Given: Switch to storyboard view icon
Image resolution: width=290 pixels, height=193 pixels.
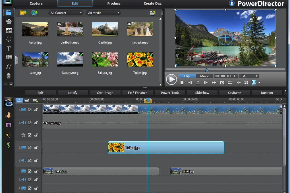Looking at the screenshot, I should coord(27,100).
